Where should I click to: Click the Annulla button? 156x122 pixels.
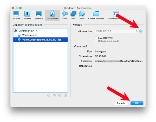pyautogui.click(x=121, y=103)
